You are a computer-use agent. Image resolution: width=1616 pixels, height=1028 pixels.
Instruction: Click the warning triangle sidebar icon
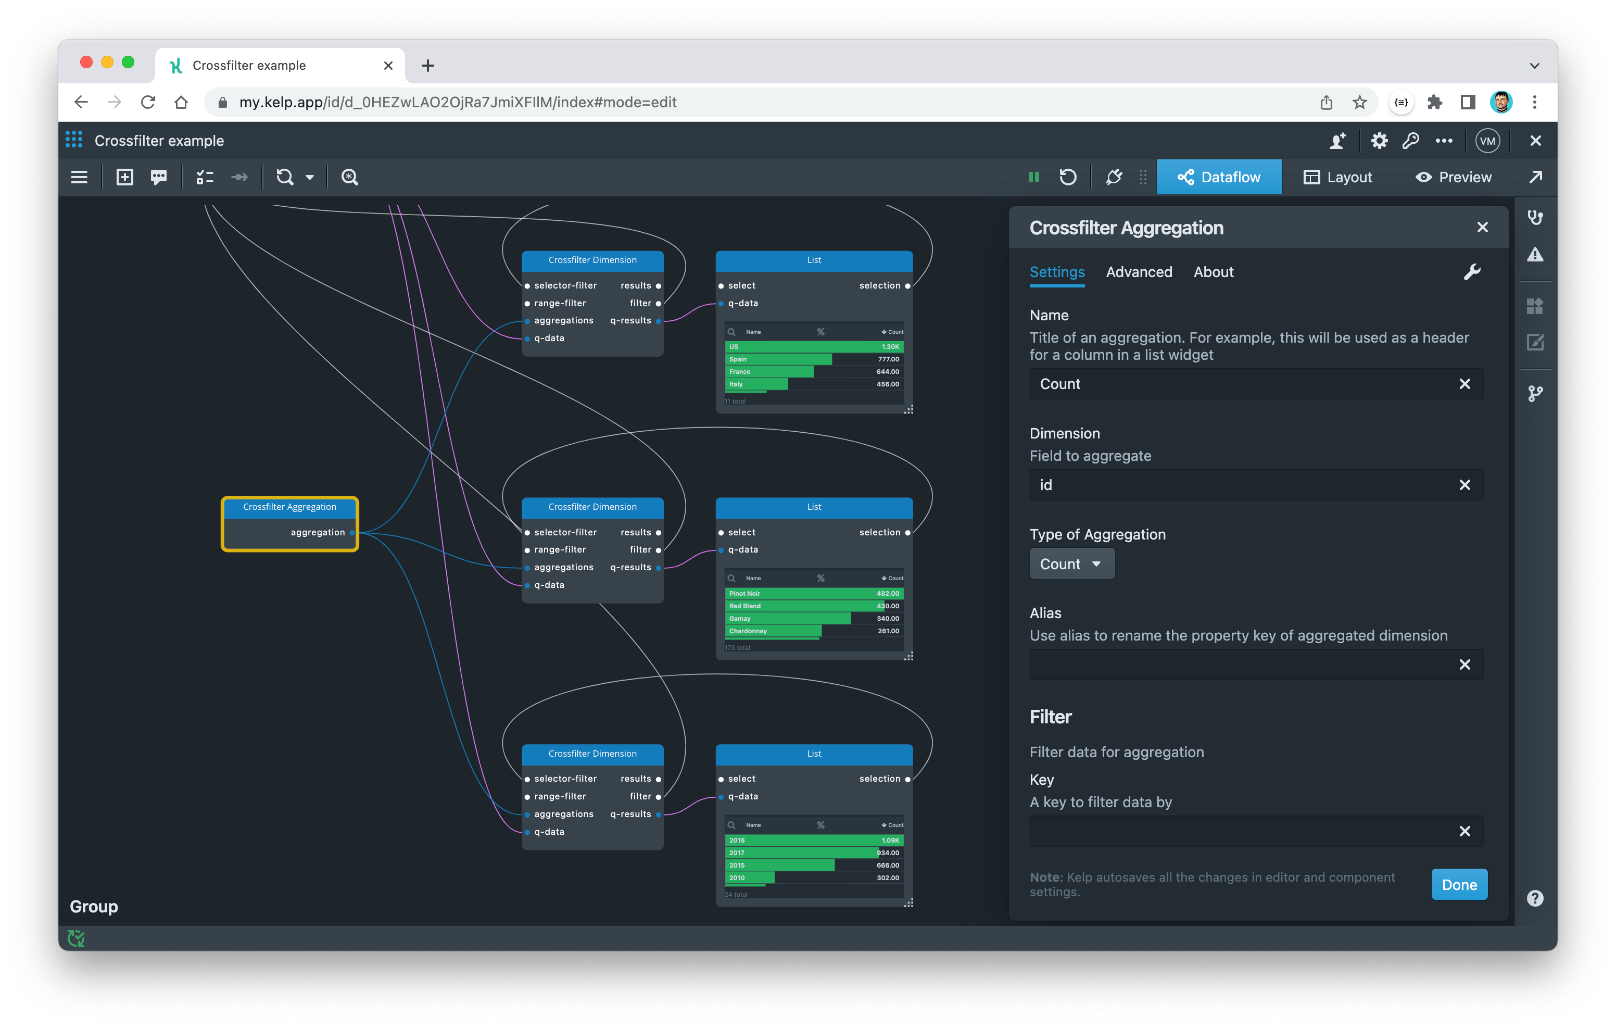tap(1535, 255)
